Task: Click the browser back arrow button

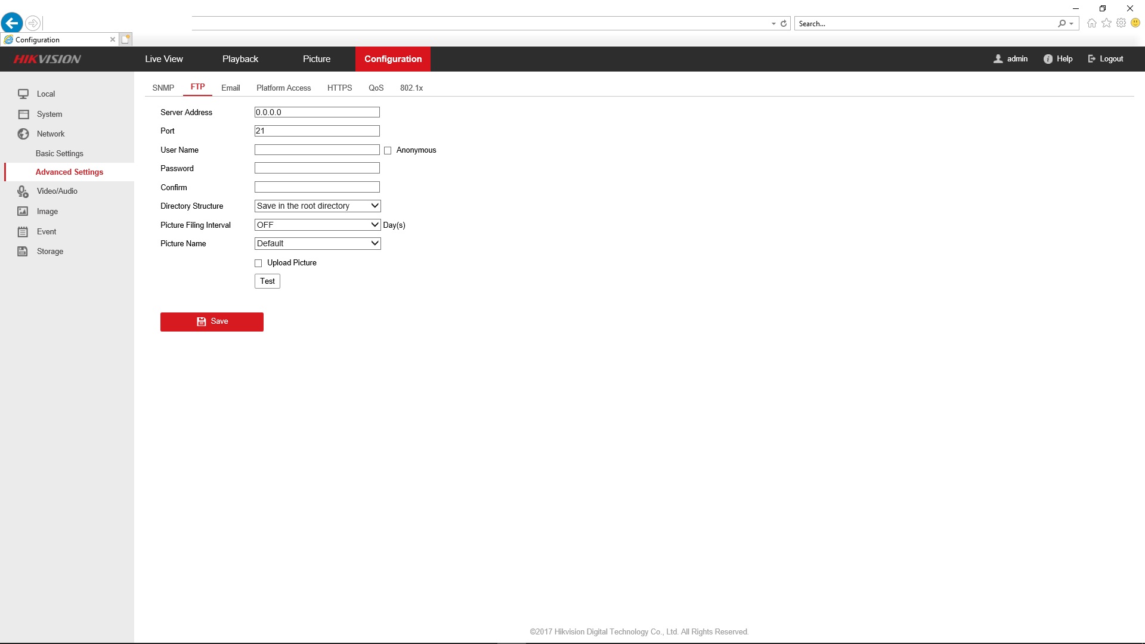Action: pyautogui.click(x=12, y=23)
